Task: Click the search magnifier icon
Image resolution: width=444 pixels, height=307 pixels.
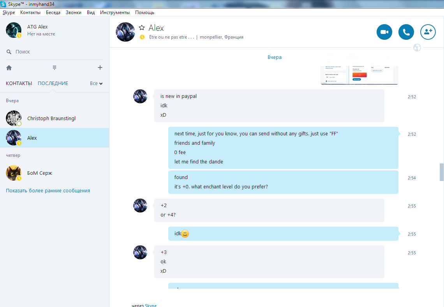Action: [x=9, y=52]
